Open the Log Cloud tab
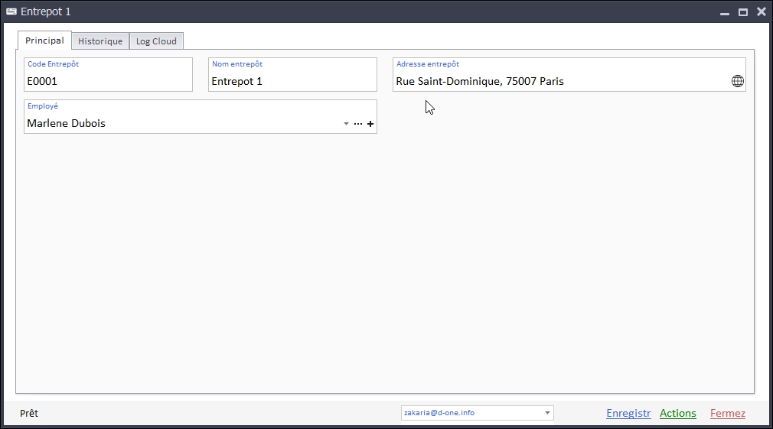This screenshot has width=773, height=429. tap(156, 41)
